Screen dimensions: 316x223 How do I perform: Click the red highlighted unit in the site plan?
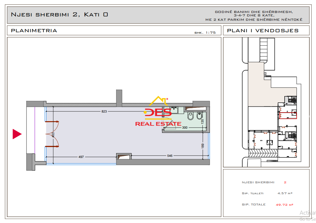pyautogui.click(x=288, y=115)
